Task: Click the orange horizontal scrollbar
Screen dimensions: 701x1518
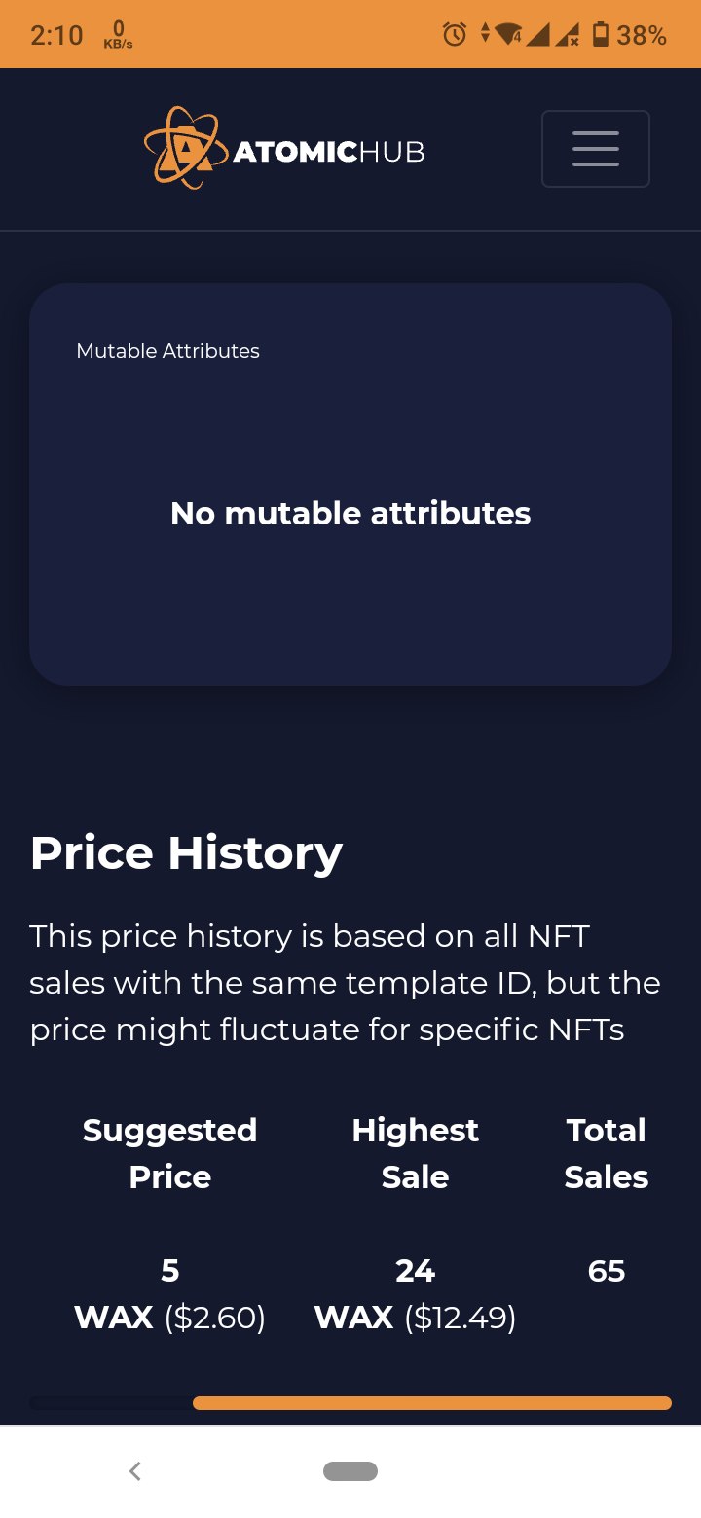Action: click(x=432, y=1403)
